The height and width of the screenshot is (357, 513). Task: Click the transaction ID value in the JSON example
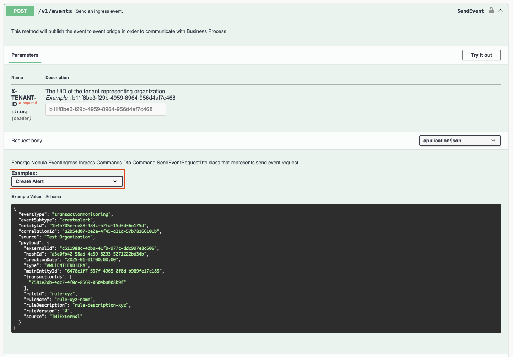[77, 282]
